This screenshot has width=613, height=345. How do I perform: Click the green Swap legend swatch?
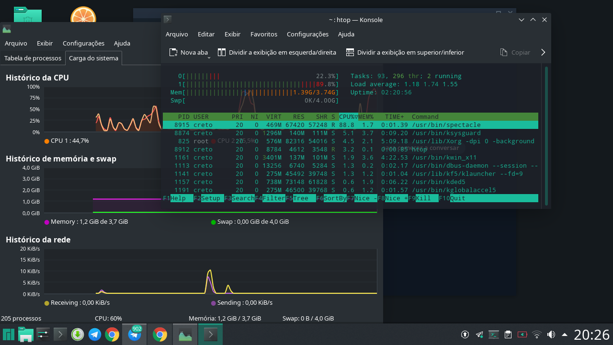[x=214, y=222]
